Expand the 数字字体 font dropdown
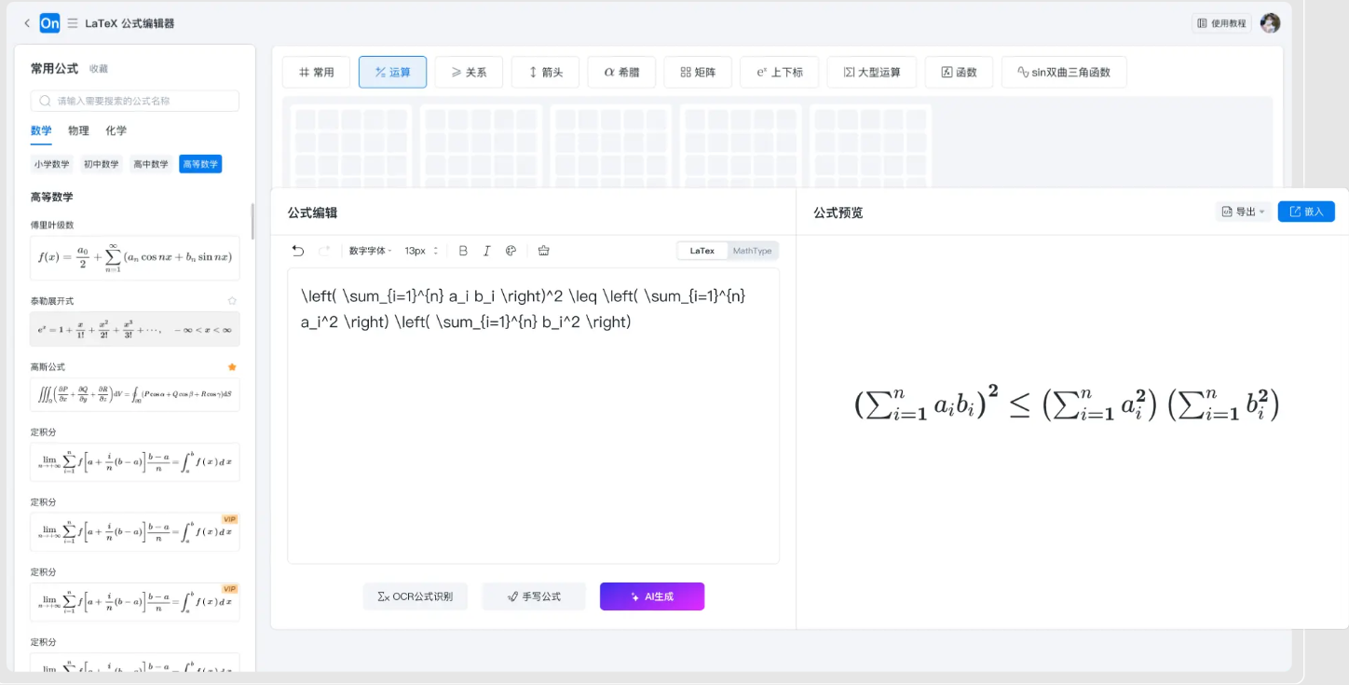Screen dimensions: 1349x685 pyautogui.click(x=370, y=251)
